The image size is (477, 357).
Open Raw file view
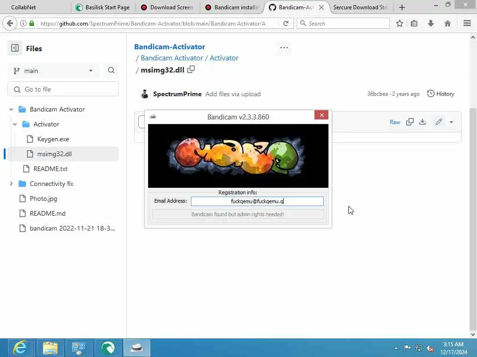[395, 122]
